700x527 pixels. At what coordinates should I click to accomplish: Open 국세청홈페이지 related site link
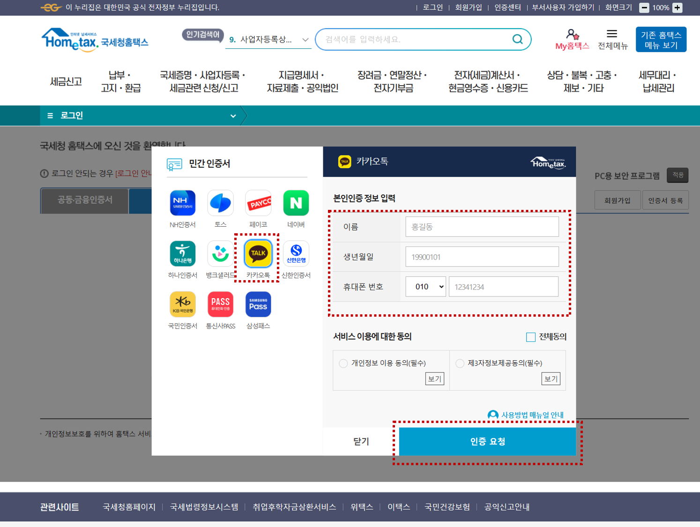[x=129, y=507]
